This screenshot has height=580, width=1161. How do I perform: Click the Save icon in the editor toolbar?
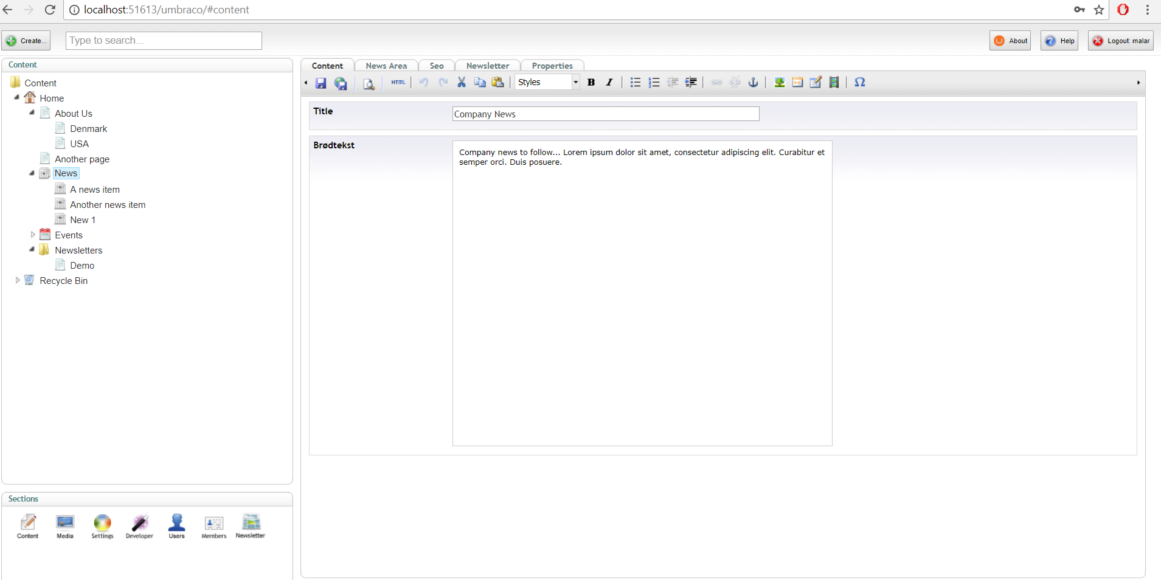point(321,83)
